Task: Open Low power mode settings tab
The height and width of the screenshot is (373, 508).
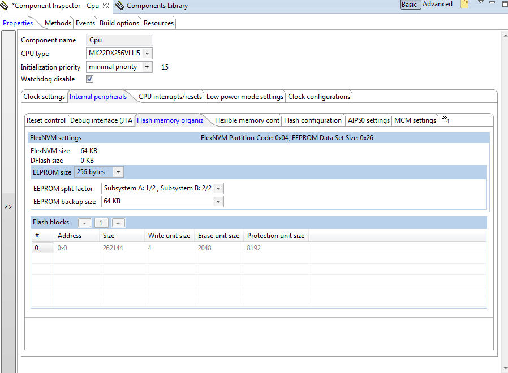Action: coord(245,97)
